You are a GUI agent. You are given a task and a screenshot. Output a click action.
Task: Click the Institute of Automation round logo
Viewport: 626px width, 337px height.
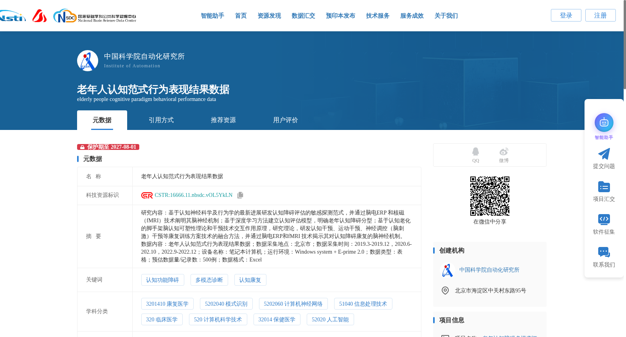(x=88, y=61)
